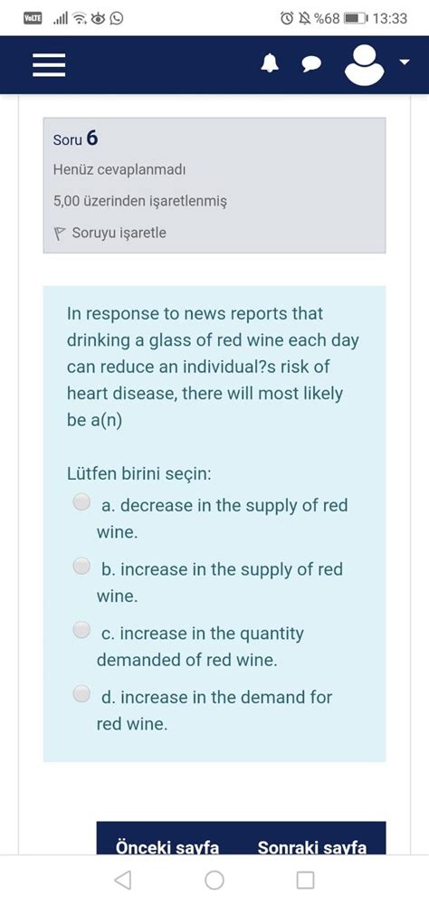Image resolution: width=429 pixels, height=906 pixels.
Task: Expand the user menu dropdown arrow
Action: click(x=405, y=62)
